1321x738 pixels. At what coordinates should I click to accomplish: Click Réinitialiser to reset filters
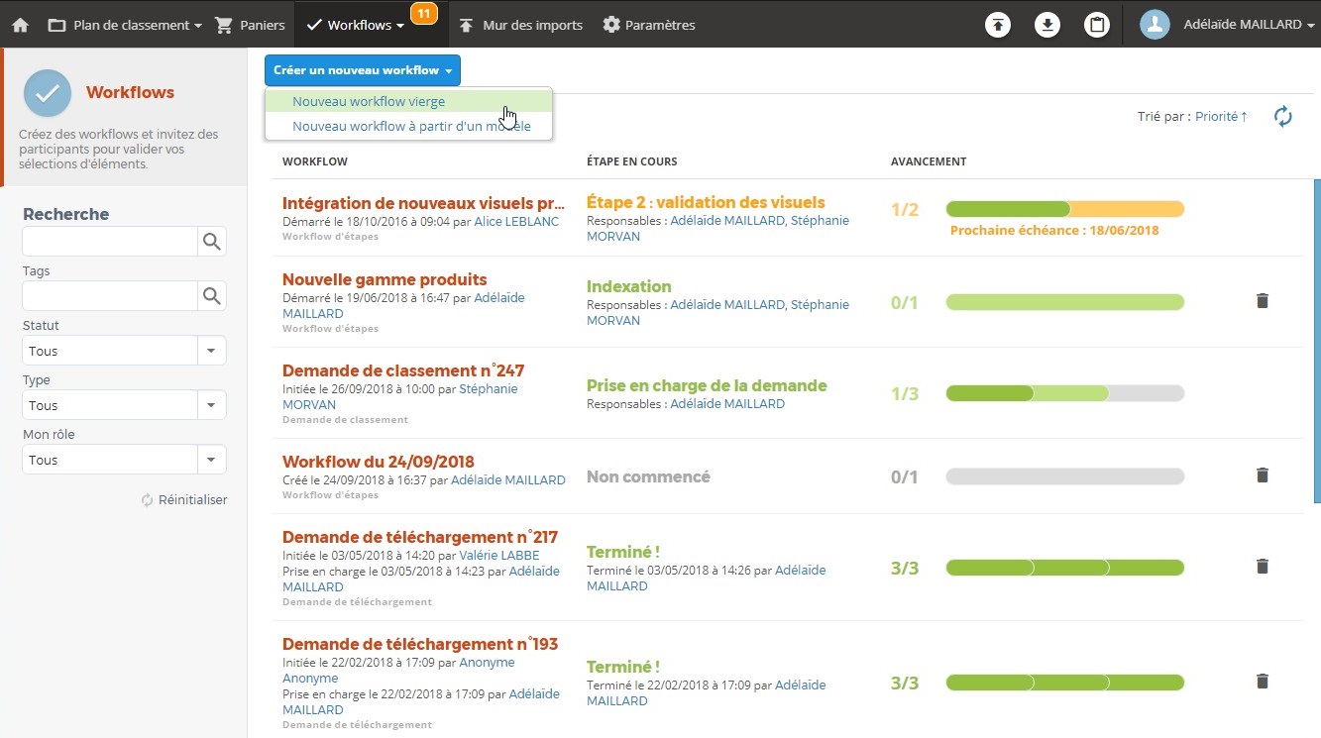coord(184,500)
